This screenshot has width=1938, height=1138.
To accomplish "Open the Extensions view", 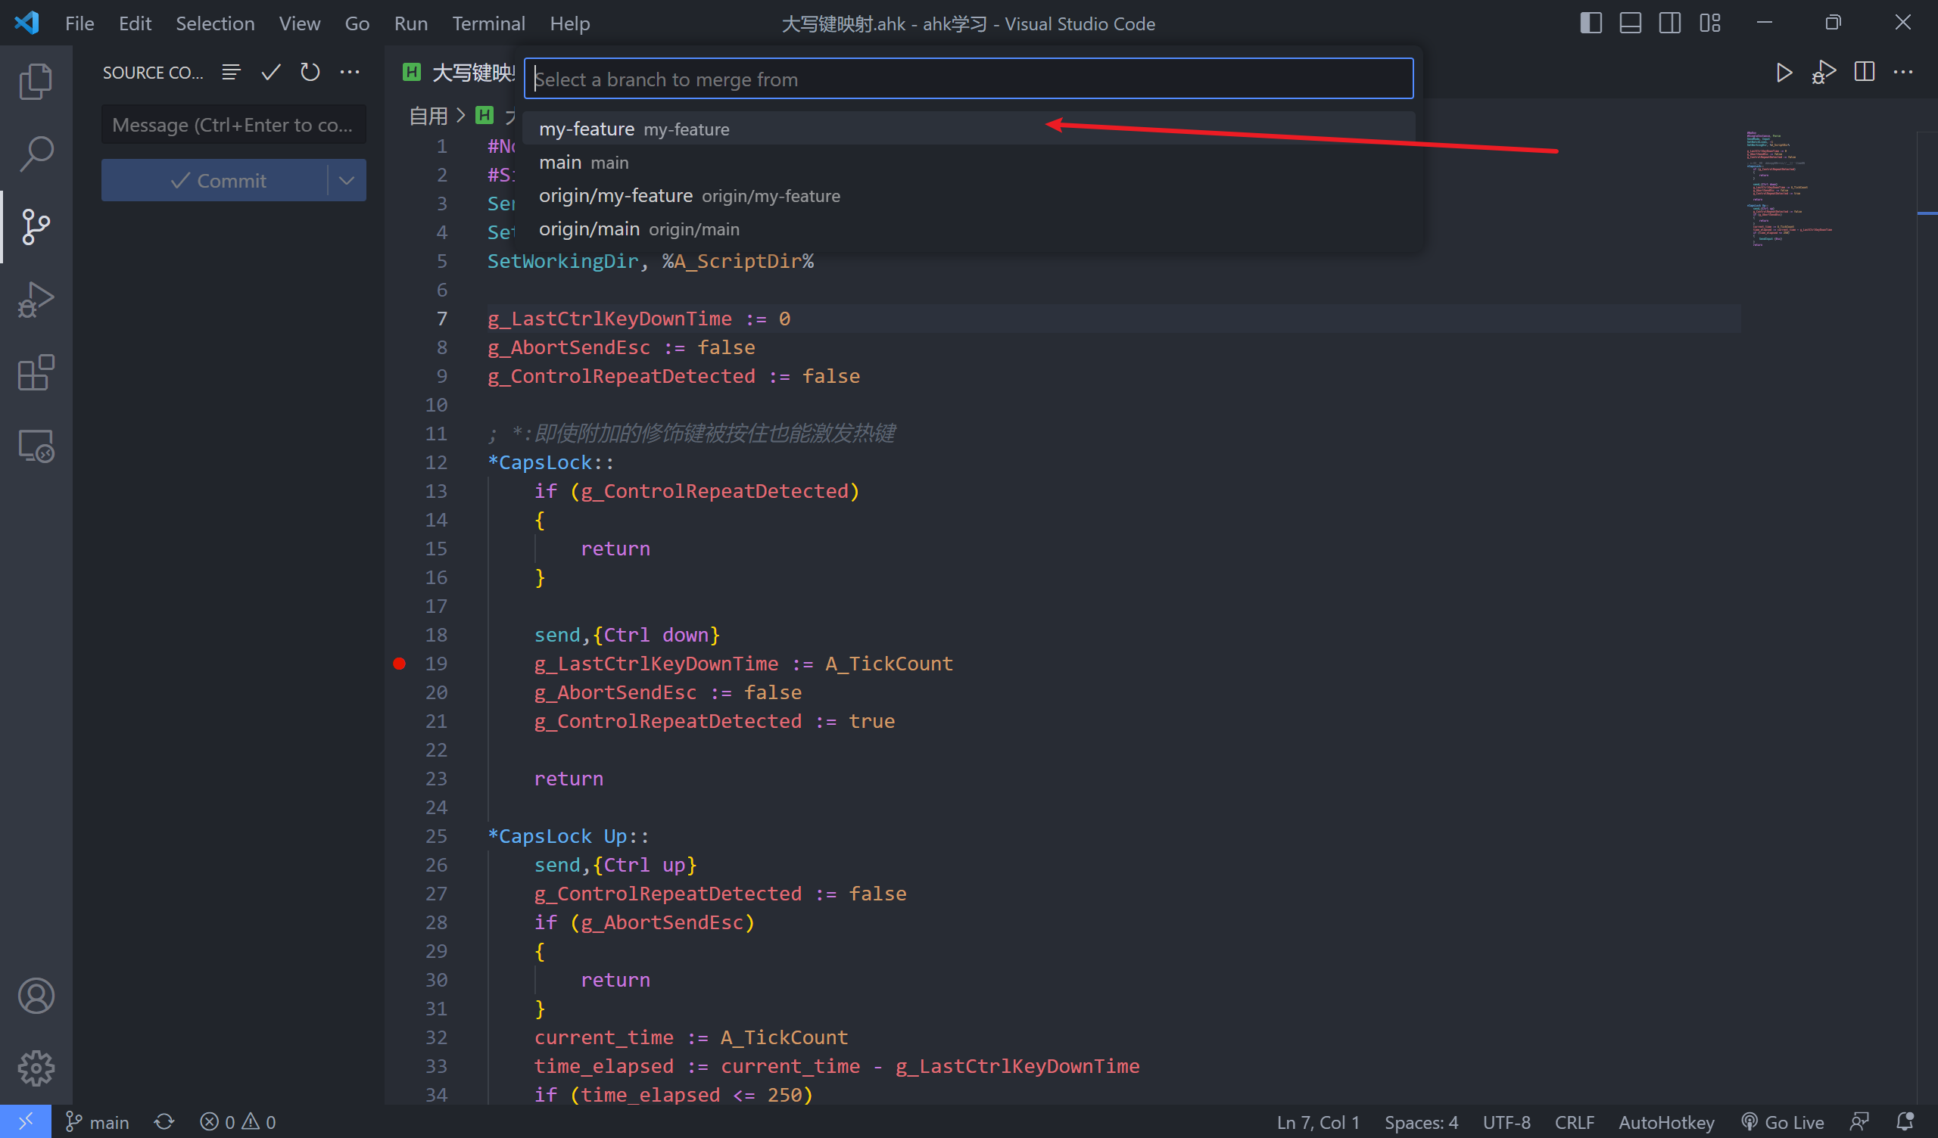I will pyautogui.click(x=36, y=372).
